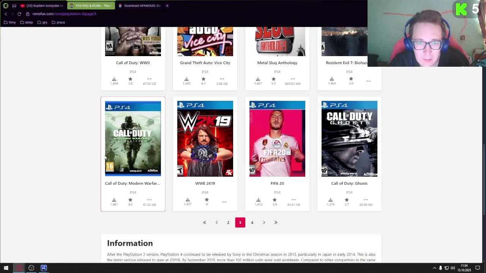Jump to first page with double-left arrow
The height and width of the screenshot is (273, 486).
(204, 223)
